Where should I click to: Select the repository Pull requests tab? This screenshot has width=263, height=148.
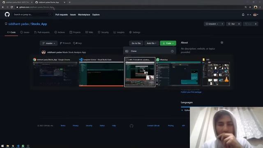[x=42, y=32]
